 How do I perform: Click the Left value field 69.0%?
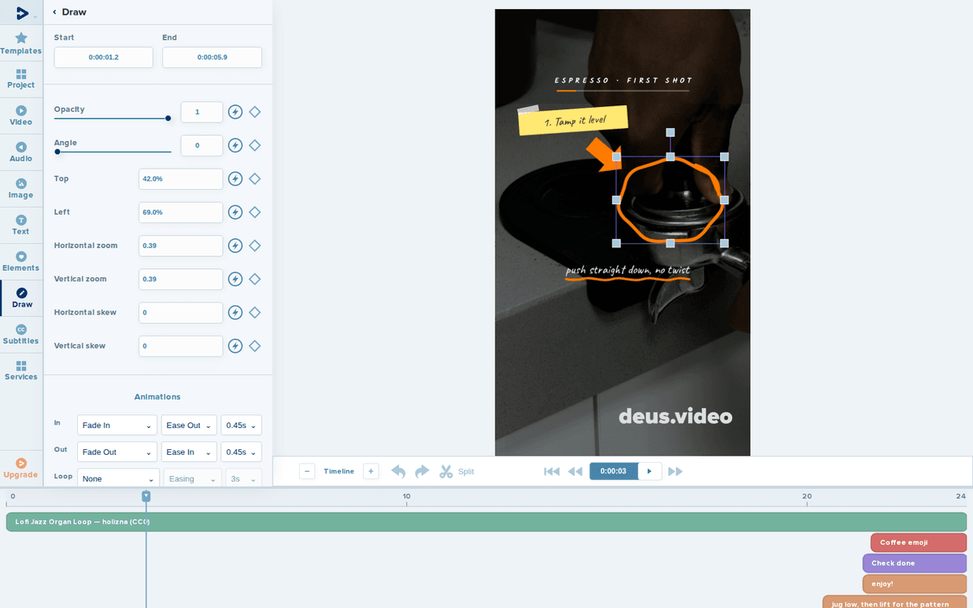click(181, 212)
